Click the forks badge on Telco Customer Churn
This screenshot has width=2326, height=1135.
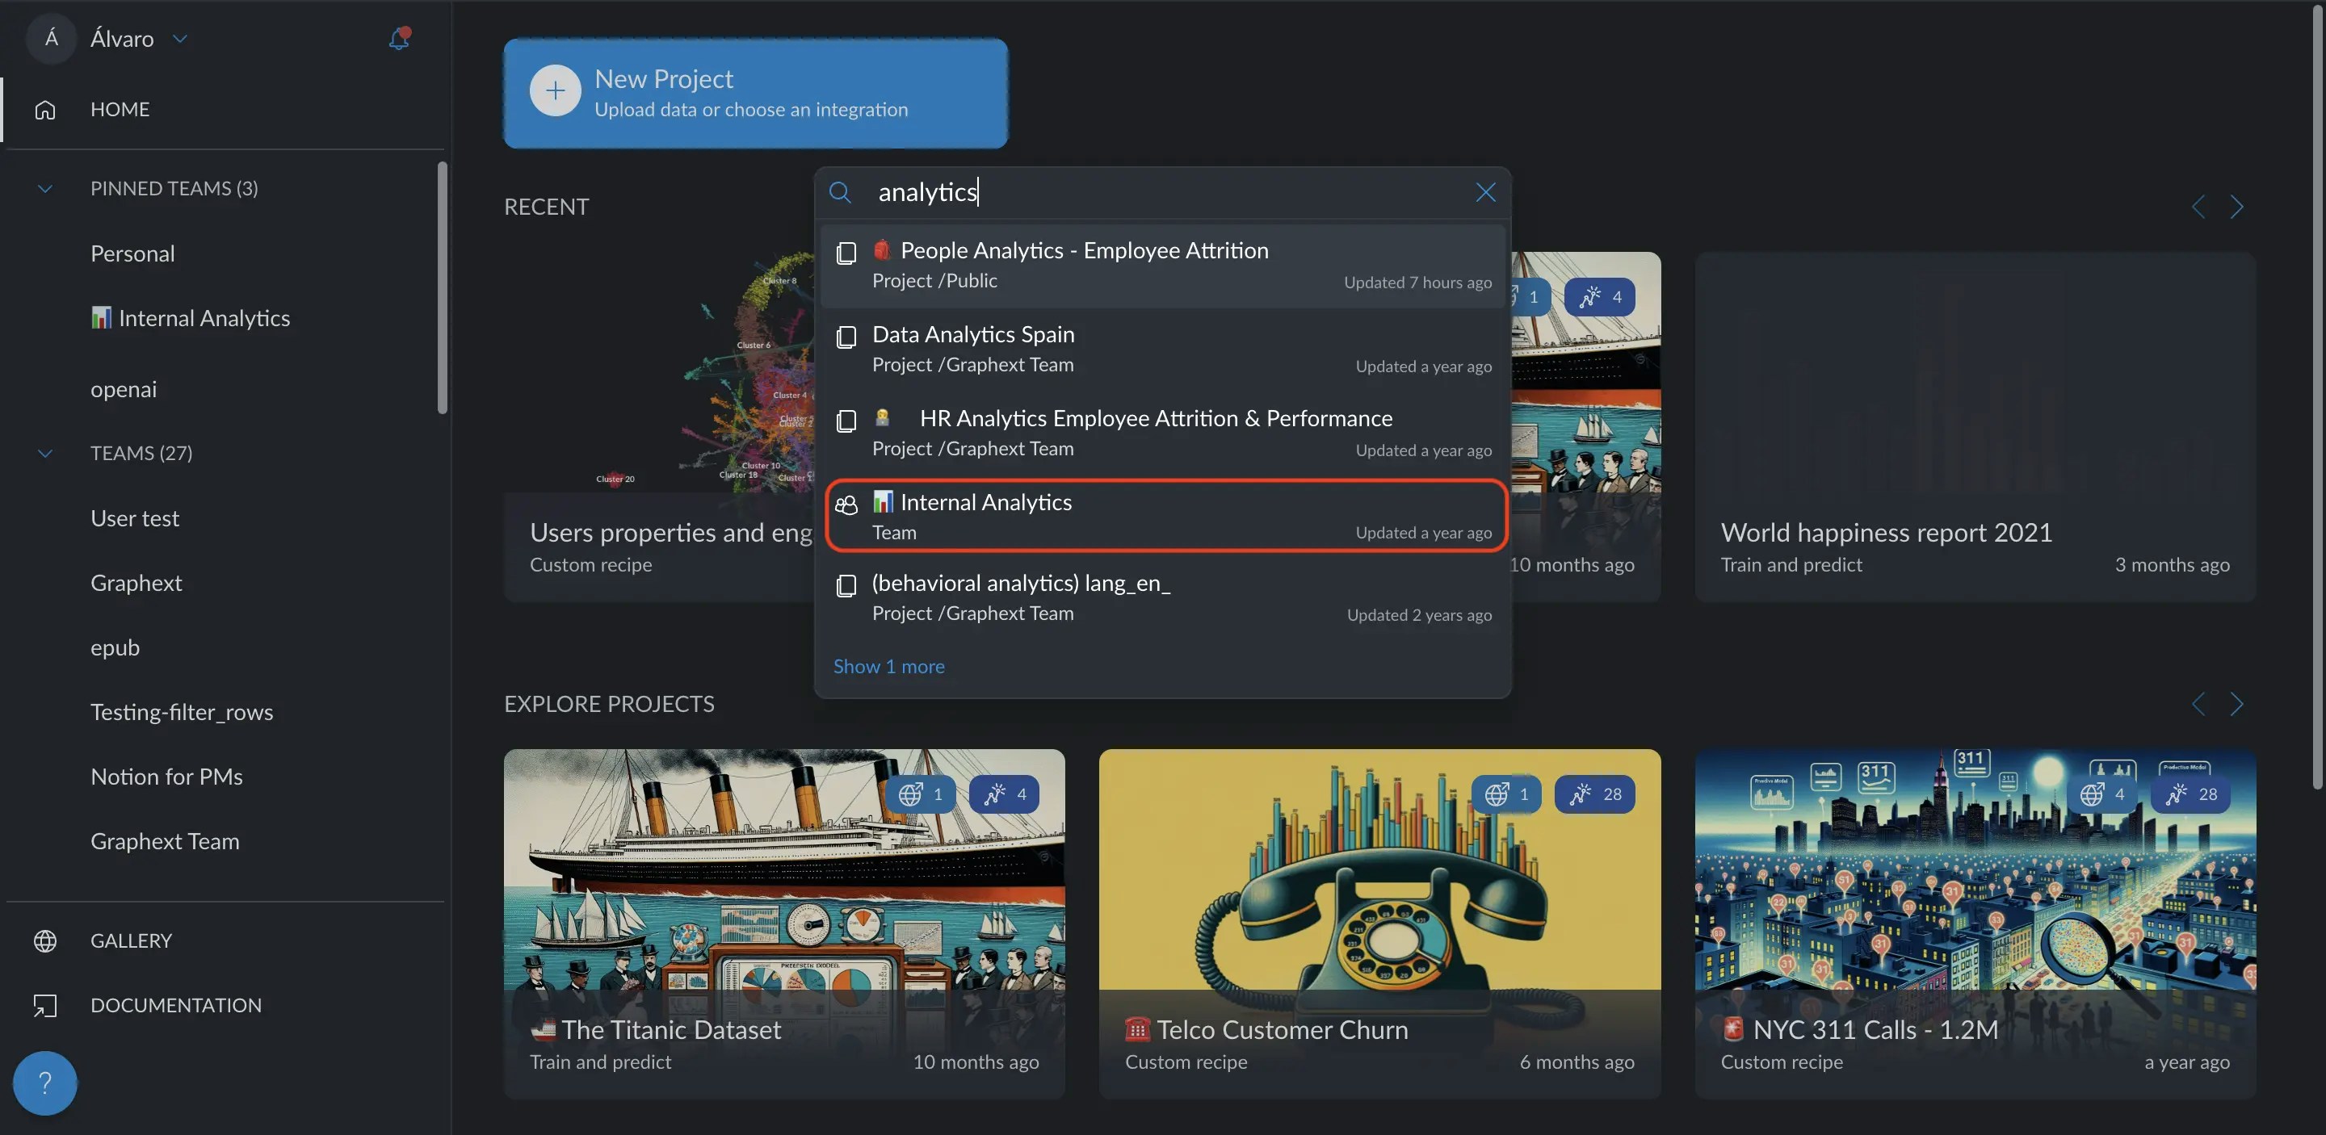point(1593,794)
